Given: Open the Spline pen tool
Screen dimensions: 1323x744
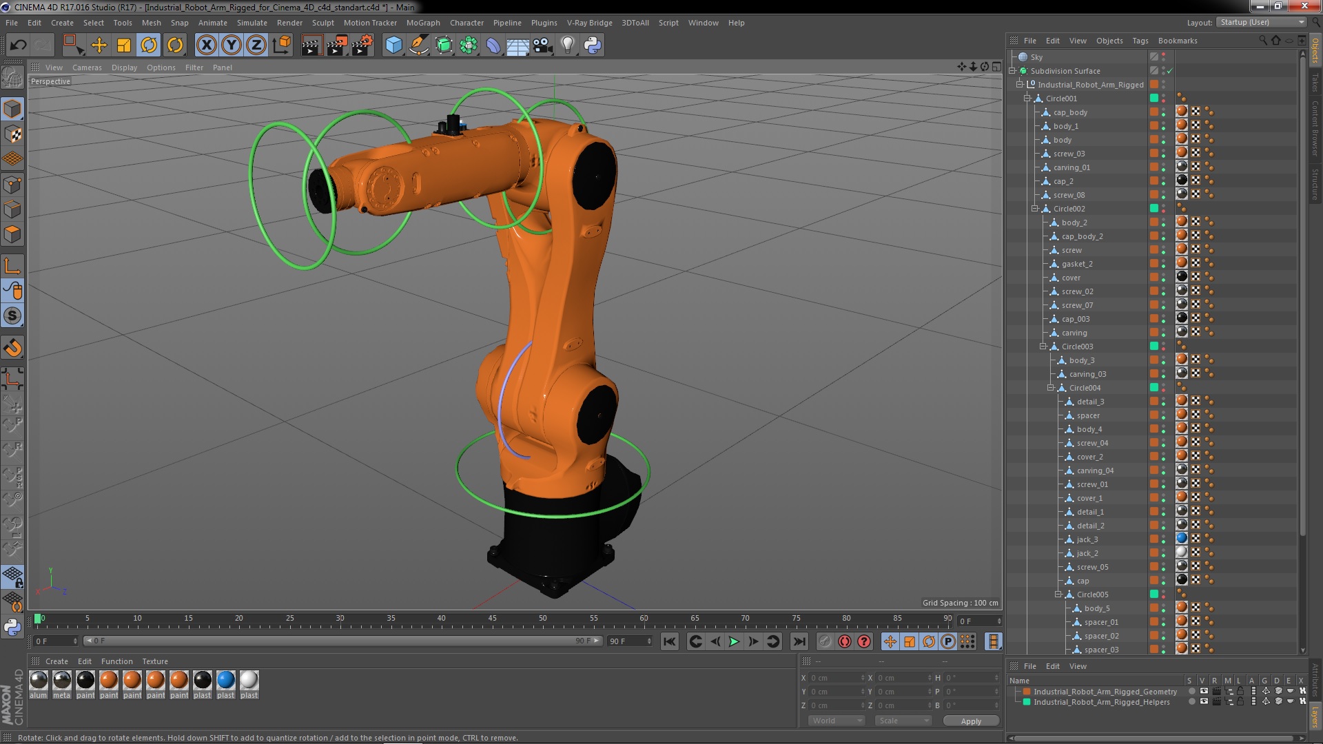Looking at the screenshot, I should coord(419,45).
